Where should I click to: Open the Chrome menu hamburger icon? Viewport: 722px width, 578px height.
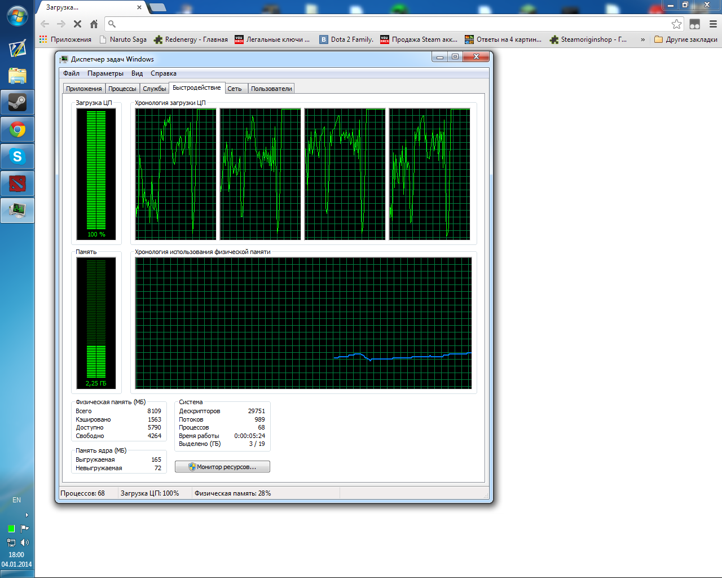pyautogui.click(x=713, y=24)
